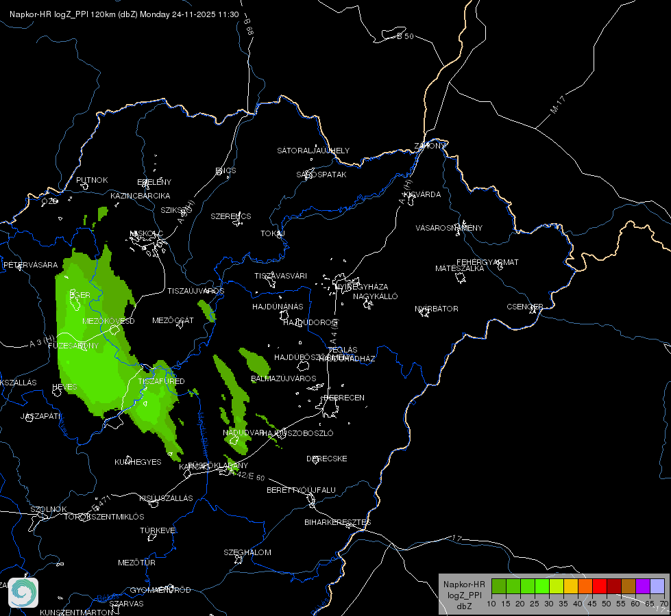
Task: Click the SÁROSPATAK city label
Action: 321,175
